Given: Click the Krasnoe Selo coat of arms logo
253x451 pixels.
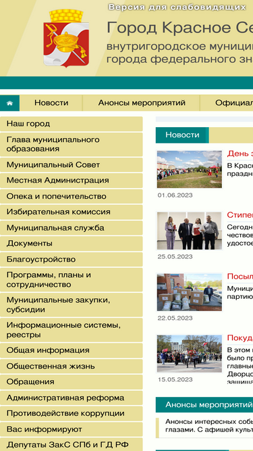Looking at the screenshot, I should click(x=66, y=38).
